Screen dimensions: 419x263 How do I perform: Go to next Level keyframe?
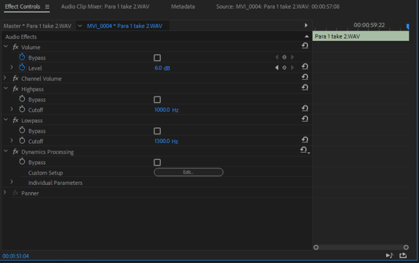[292, 67]
